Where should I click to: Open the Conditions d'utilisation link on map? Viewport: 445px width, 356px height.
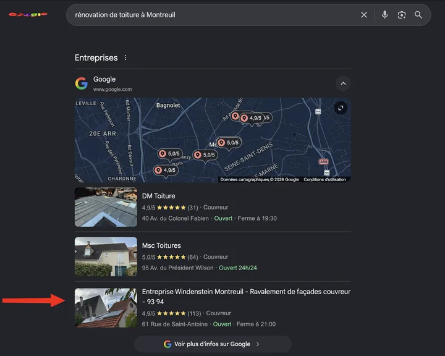[x=324, y=179]
